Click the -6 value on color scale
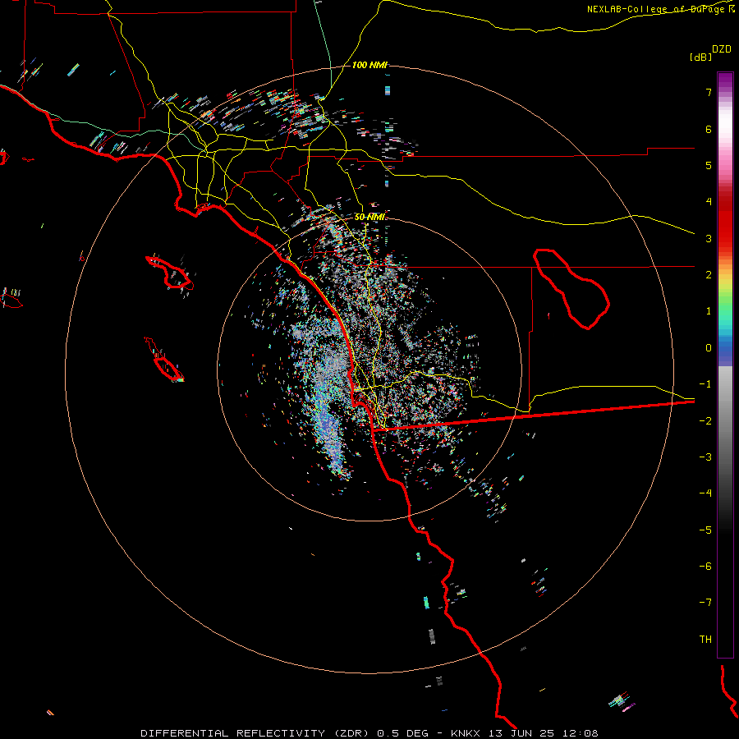The height and width of the screenshot is (739, 739). coord(705,567)
